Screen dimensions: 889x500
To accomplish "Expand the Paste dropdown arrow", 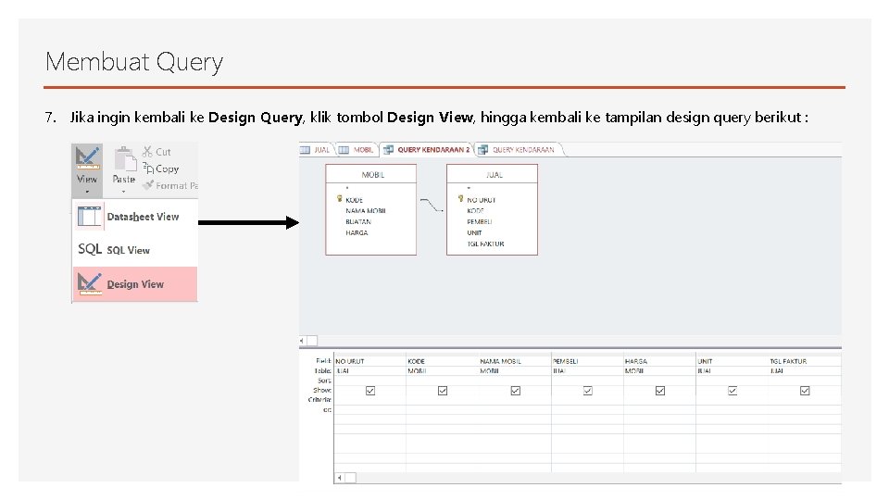I will pos(123,192).
